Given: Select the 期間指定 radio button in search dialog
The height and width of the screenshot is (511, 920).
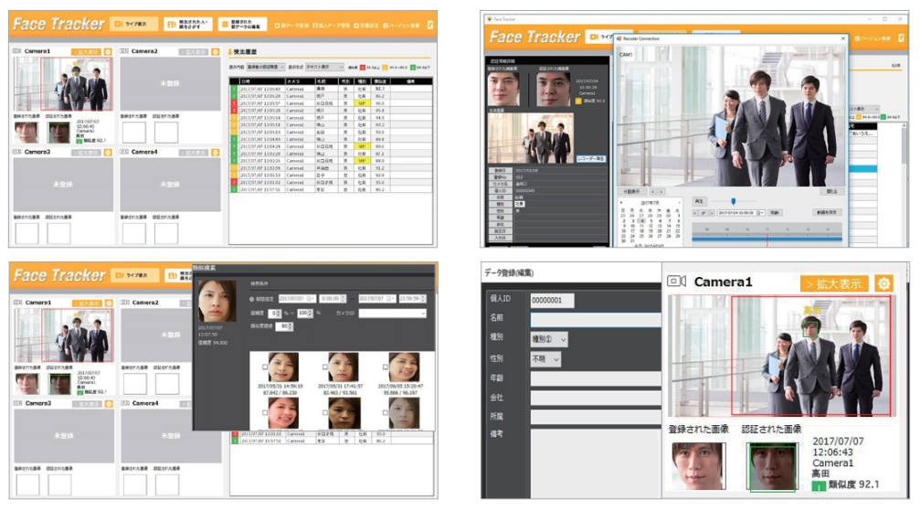Looking at the screenshot, I should click(252, 297).
